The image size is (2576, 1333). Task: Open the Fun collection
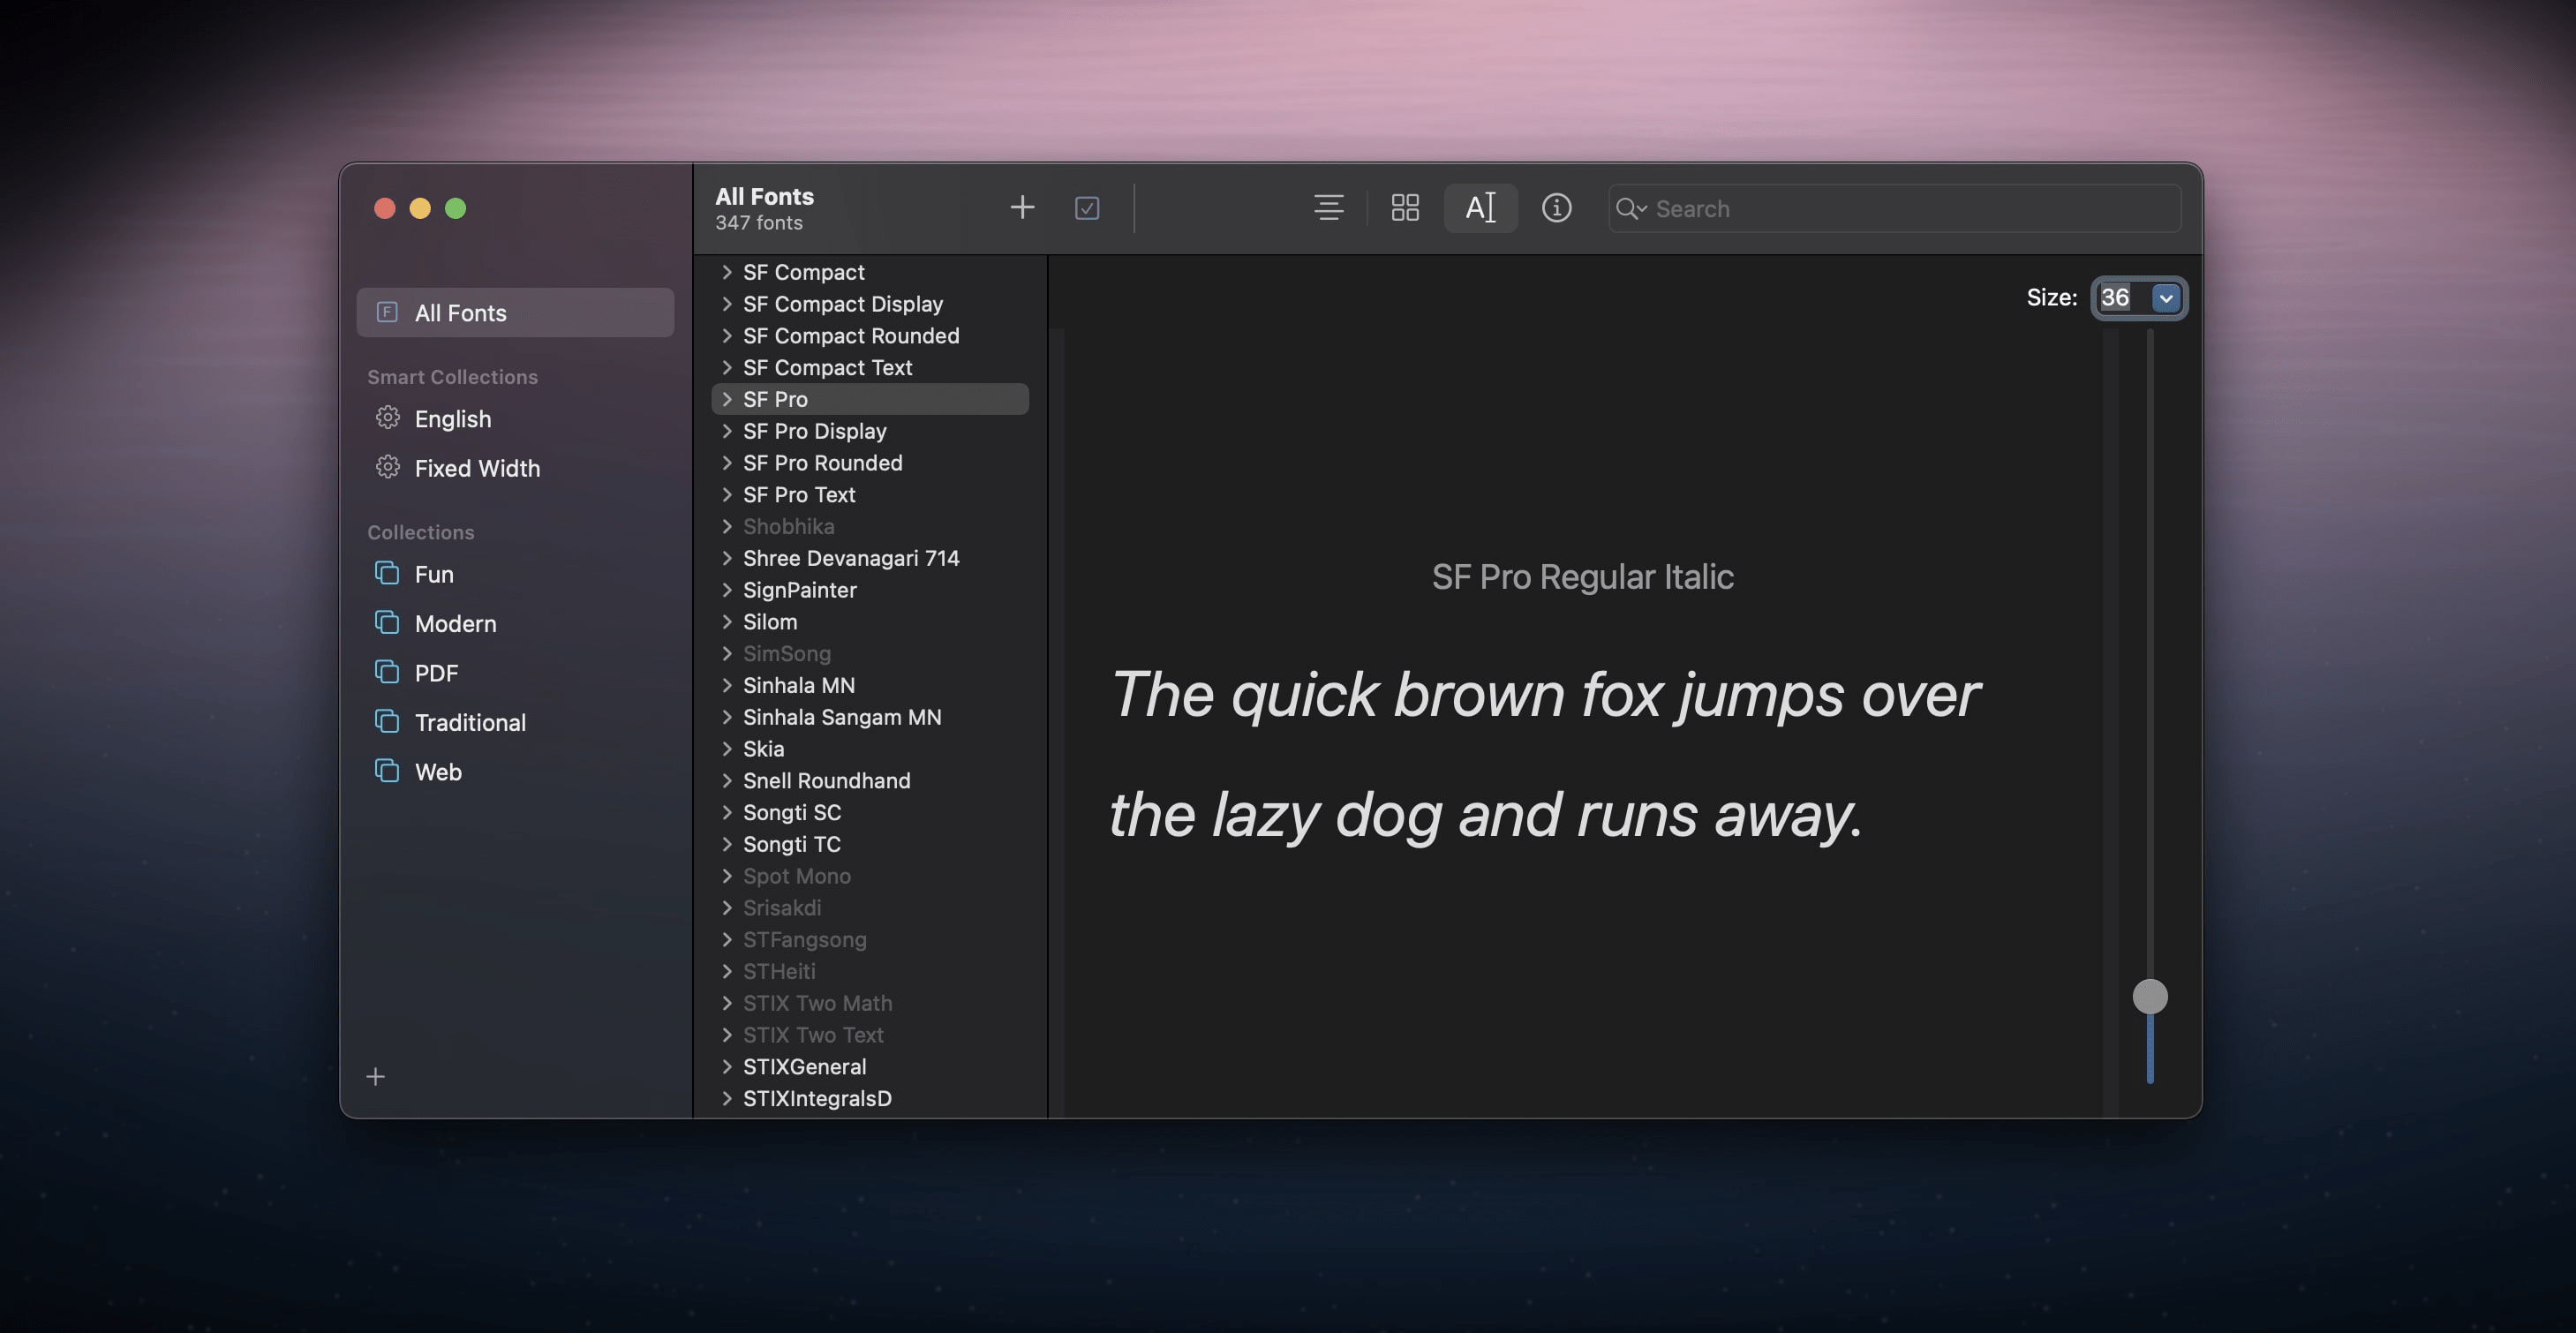[x=431, y=573]
